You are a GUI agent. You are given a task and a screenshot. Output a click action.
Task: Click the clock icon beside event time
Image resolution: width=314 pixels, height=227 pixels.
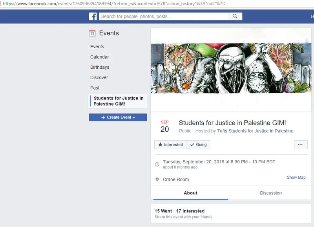pyautogui.click(x=157, y=164)
